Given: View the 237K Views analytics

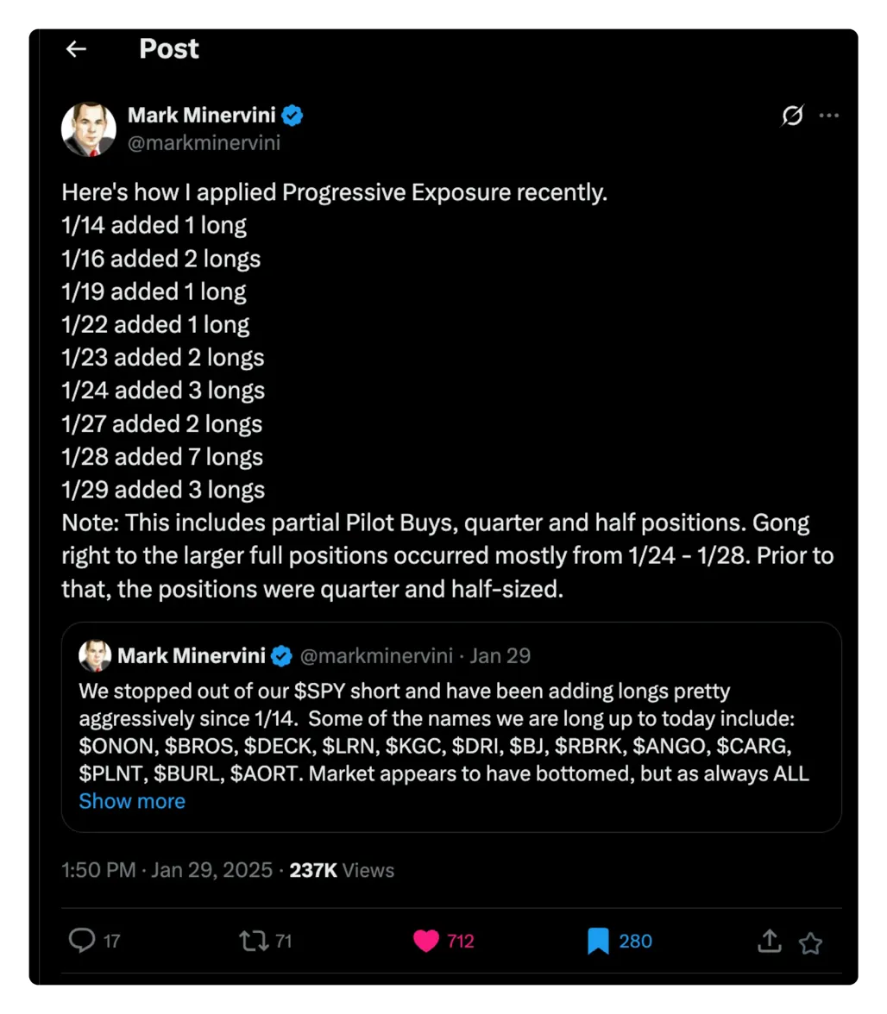Looking at the screenshot, I should coord(342,870).
